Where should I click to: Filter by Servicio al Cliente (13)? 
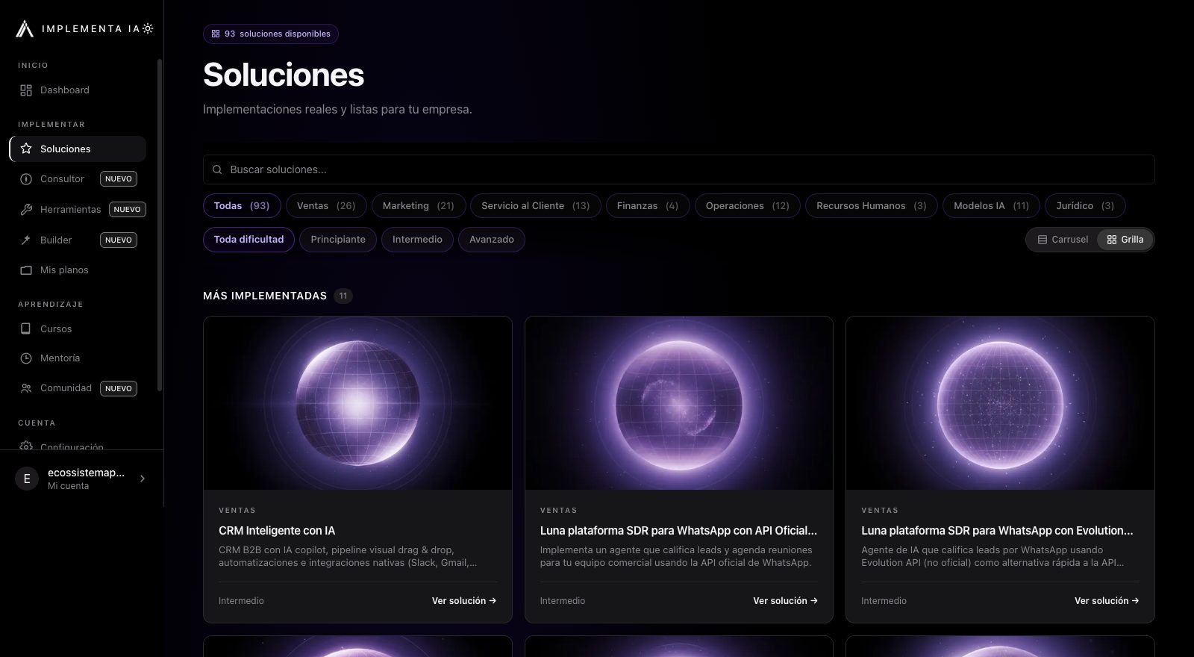(536, 205)
